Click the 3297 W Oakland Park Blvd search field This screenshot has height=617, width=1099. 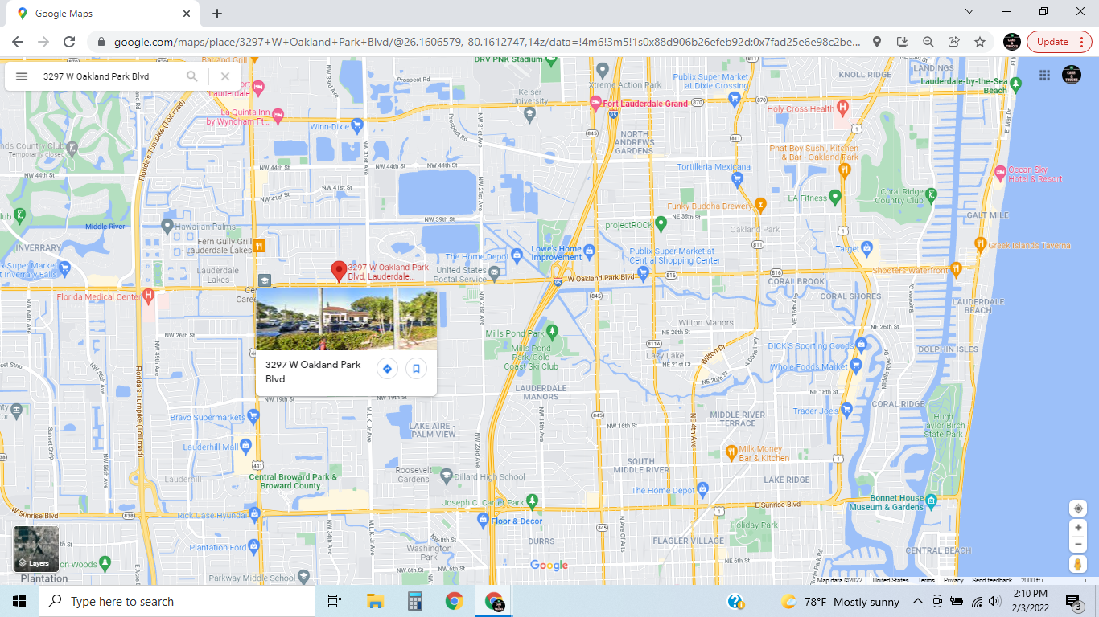(x=109, y=76)
